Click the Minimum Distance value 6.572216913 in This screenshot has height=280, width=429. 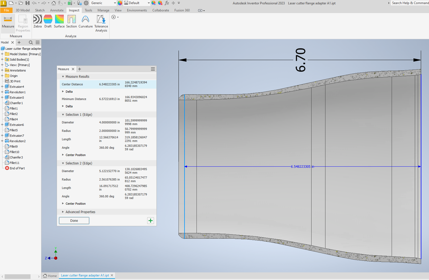tap(109, 99)
